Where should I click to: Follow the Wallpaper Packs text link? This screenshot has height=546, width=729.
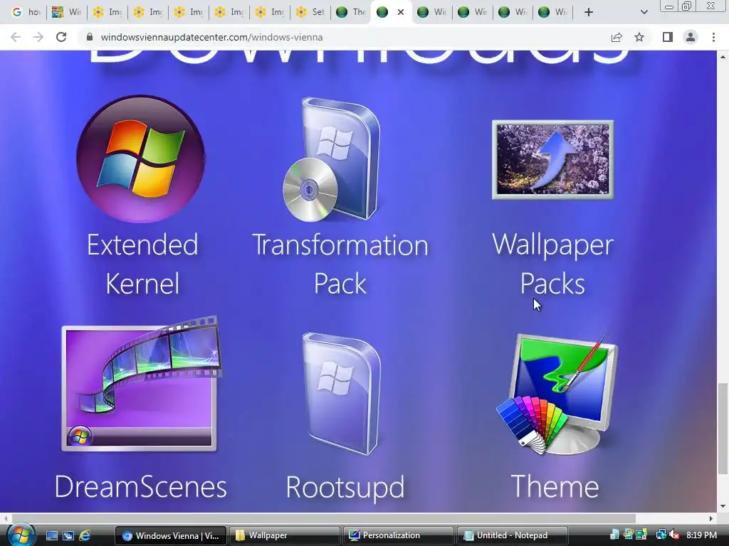[x=552, y=264]
